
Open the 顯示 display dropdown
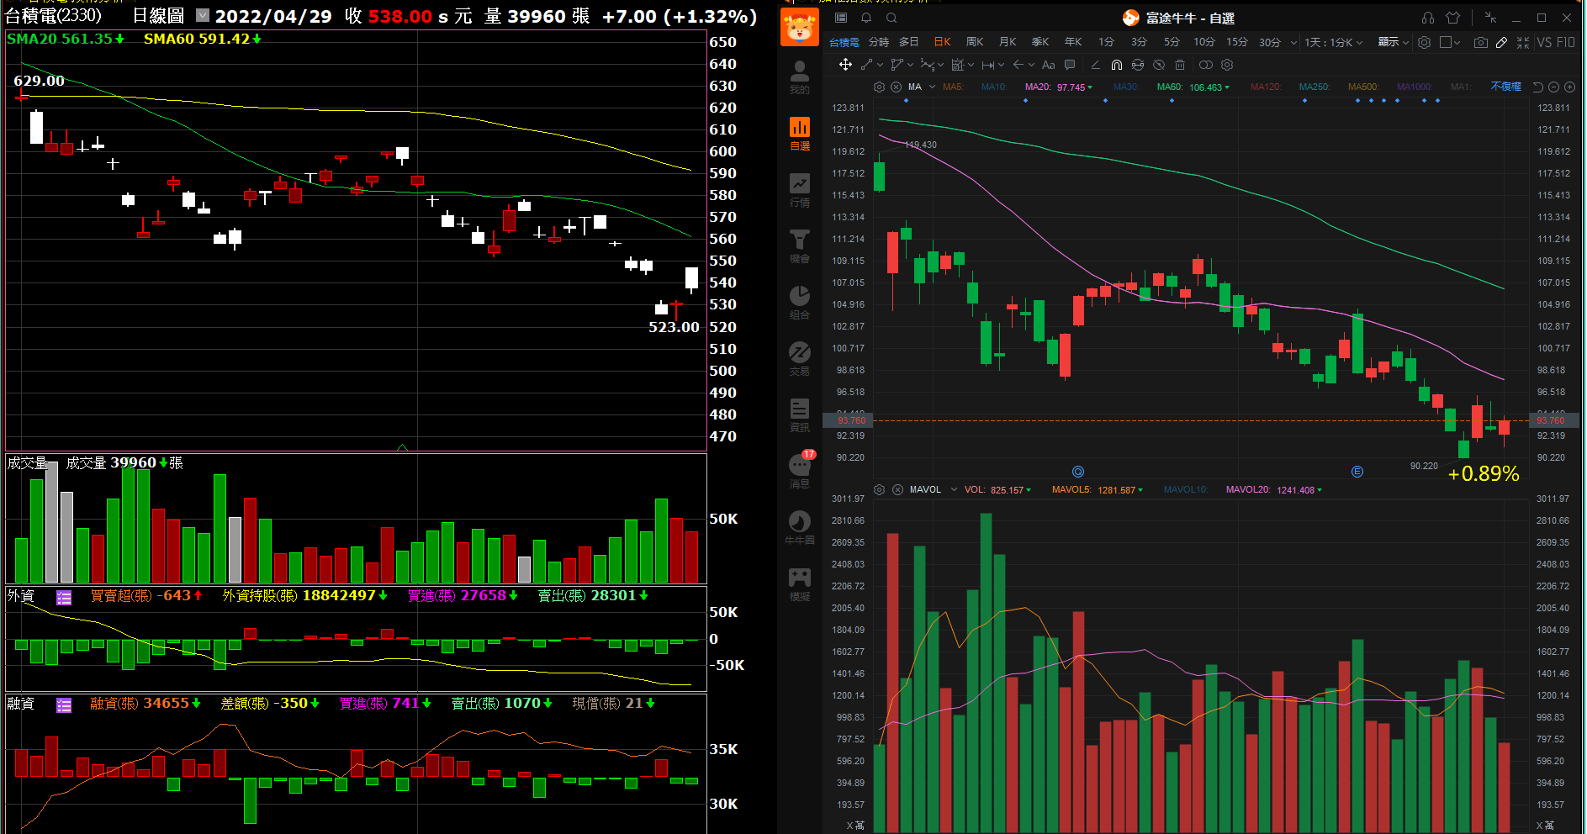[x=1393, y=42]
